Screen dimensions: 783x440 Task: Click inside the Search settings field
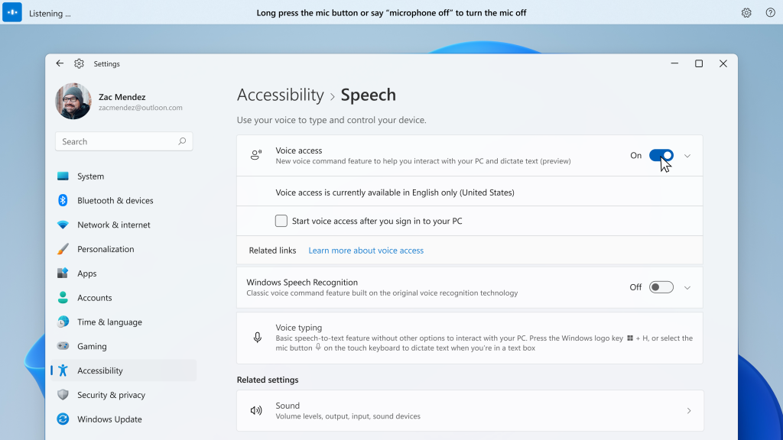(115, 141)
